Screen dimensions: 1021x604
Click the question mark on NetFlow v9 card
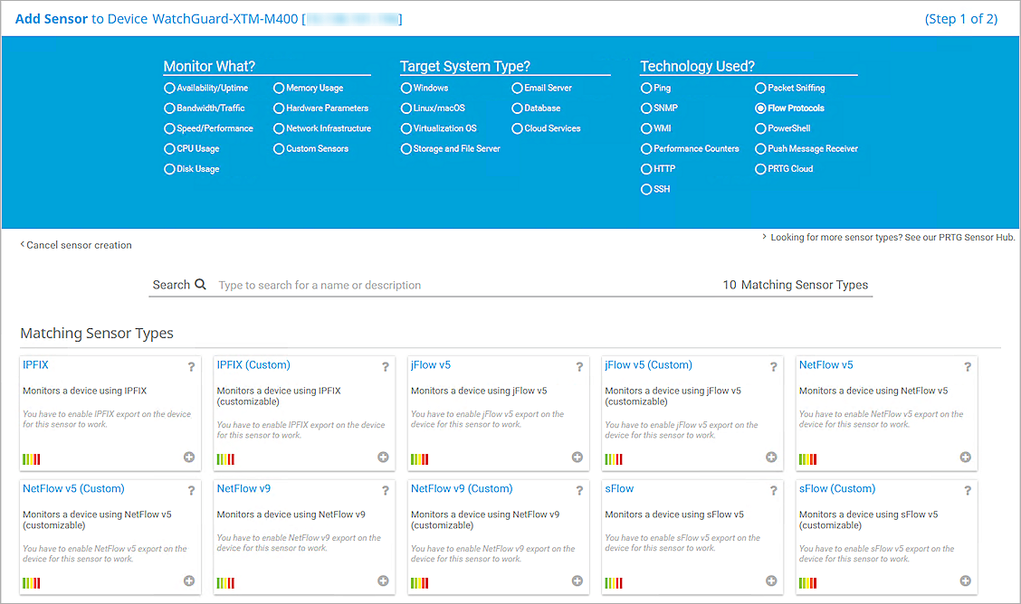[383, 491]
